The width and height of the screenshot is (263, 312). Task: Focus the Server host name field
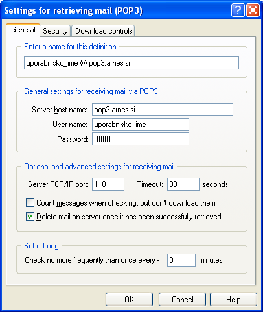point(163,110)
